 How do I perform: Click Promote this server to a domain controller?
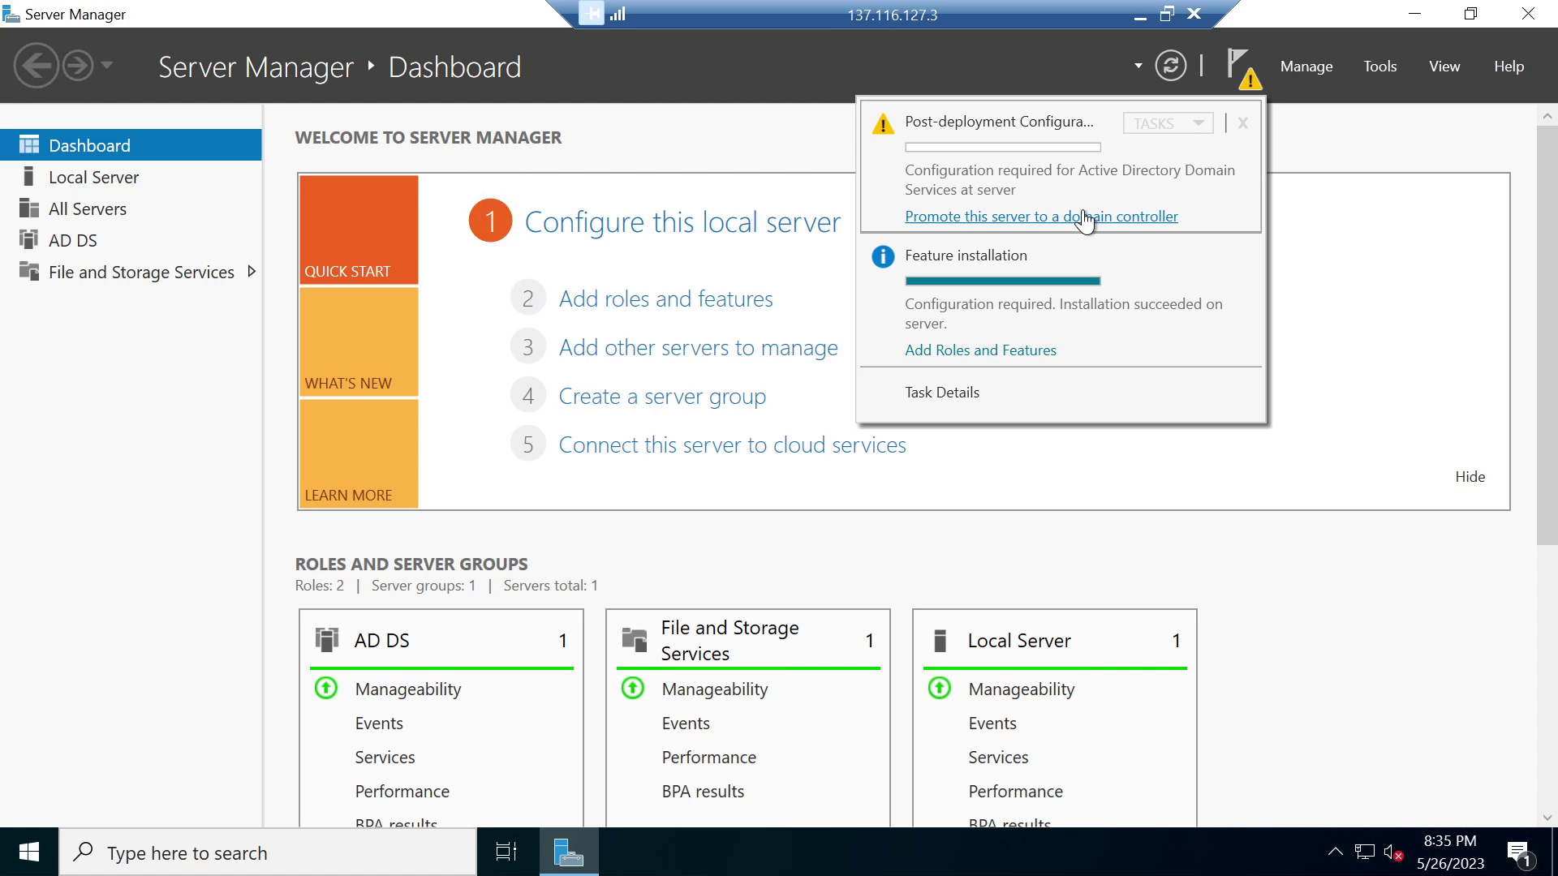[1041, 217]
